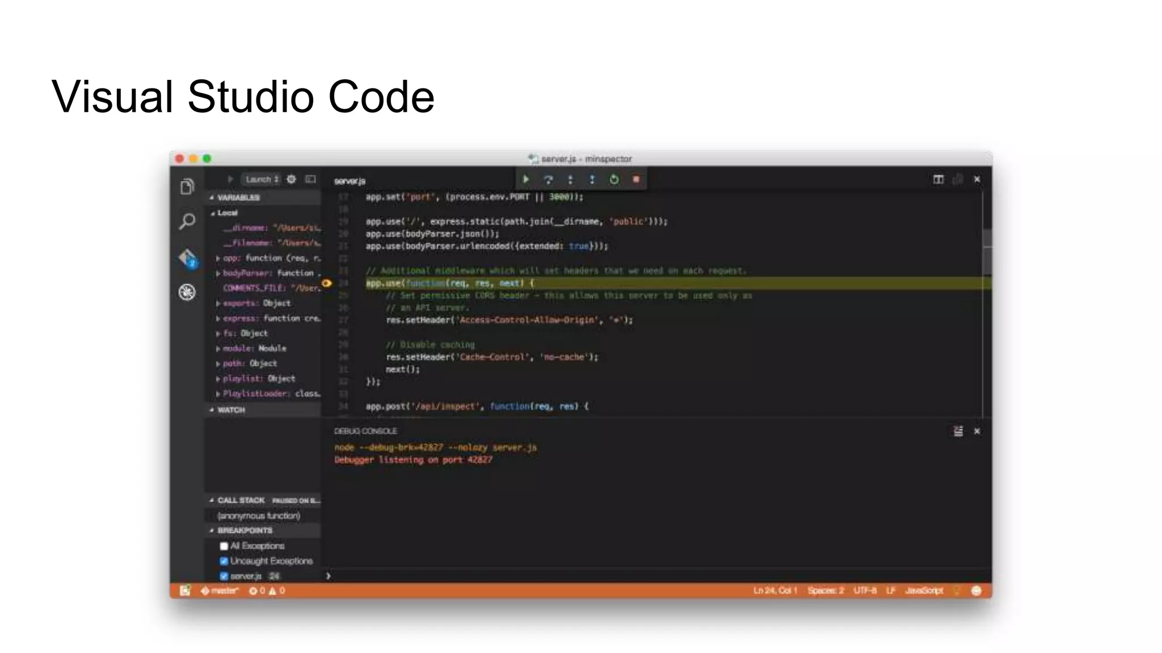Step into in debug toolbar
This screenshot has height=653, width=1162.
coord(570,179)
